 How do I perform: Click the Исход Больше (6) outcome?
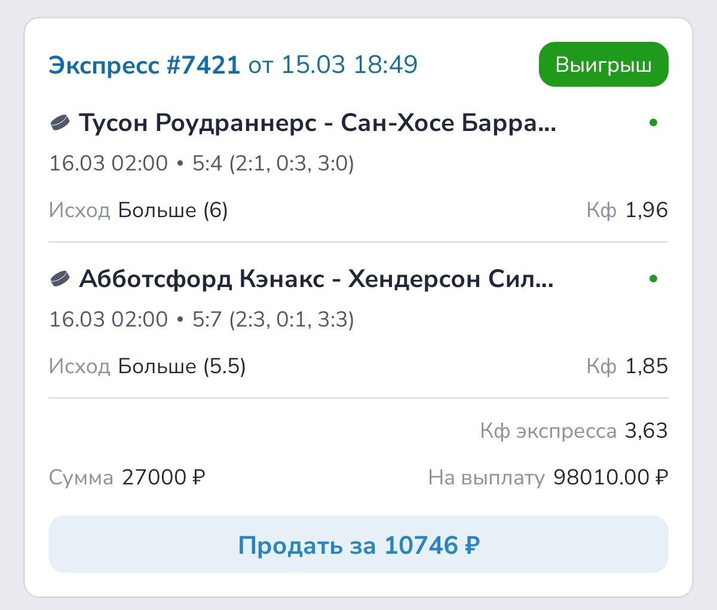click(x=173, y=210)
